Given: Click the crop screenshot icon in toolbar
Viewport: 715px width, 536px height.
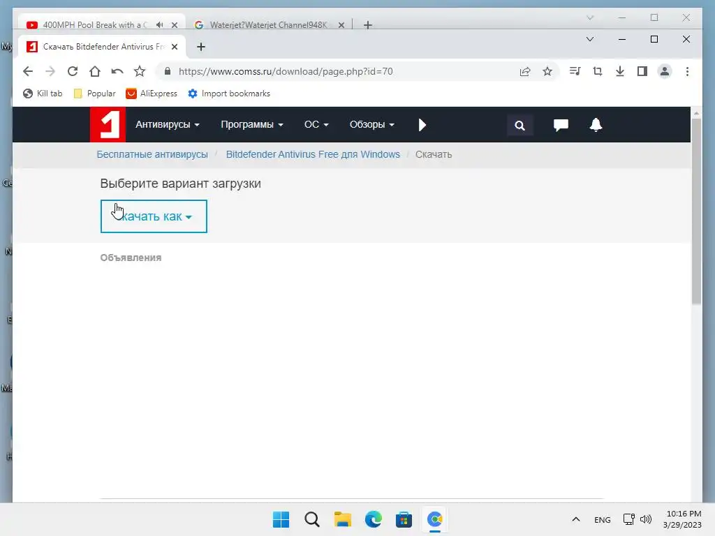Looking at the screenshot, I should click(x=598, y=71).
